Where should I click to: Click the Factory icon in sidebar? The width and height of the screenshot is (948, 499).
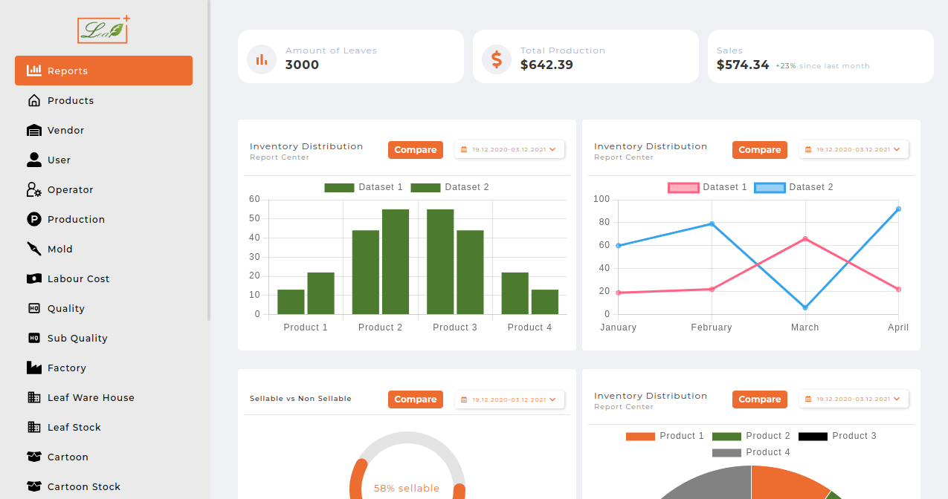(34, 368)
